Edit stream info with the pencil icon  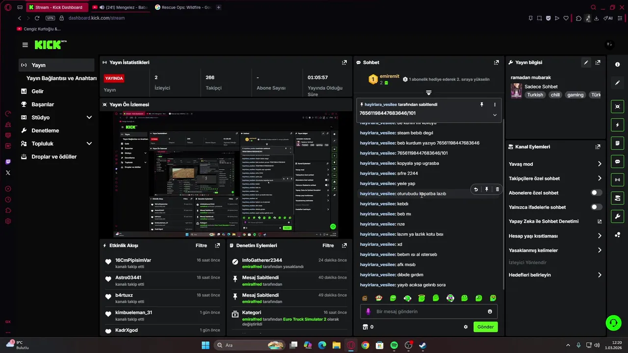(x=586, y=62)
